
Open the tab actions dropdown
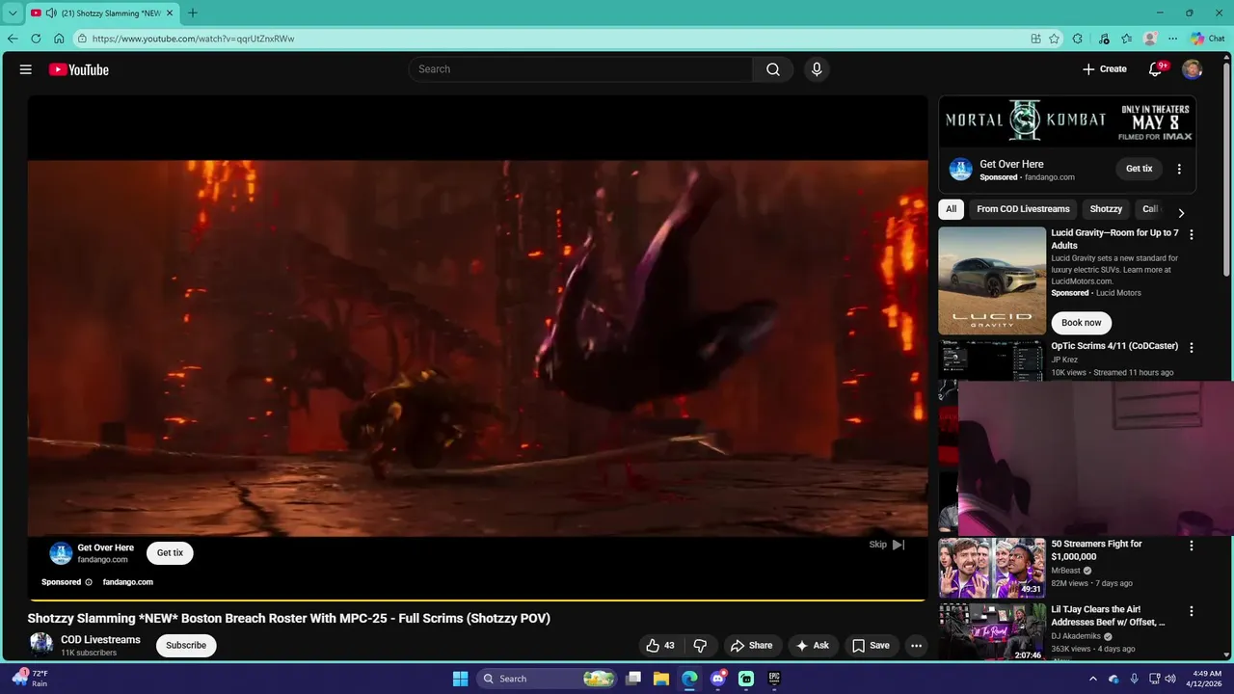pos(13,13)
